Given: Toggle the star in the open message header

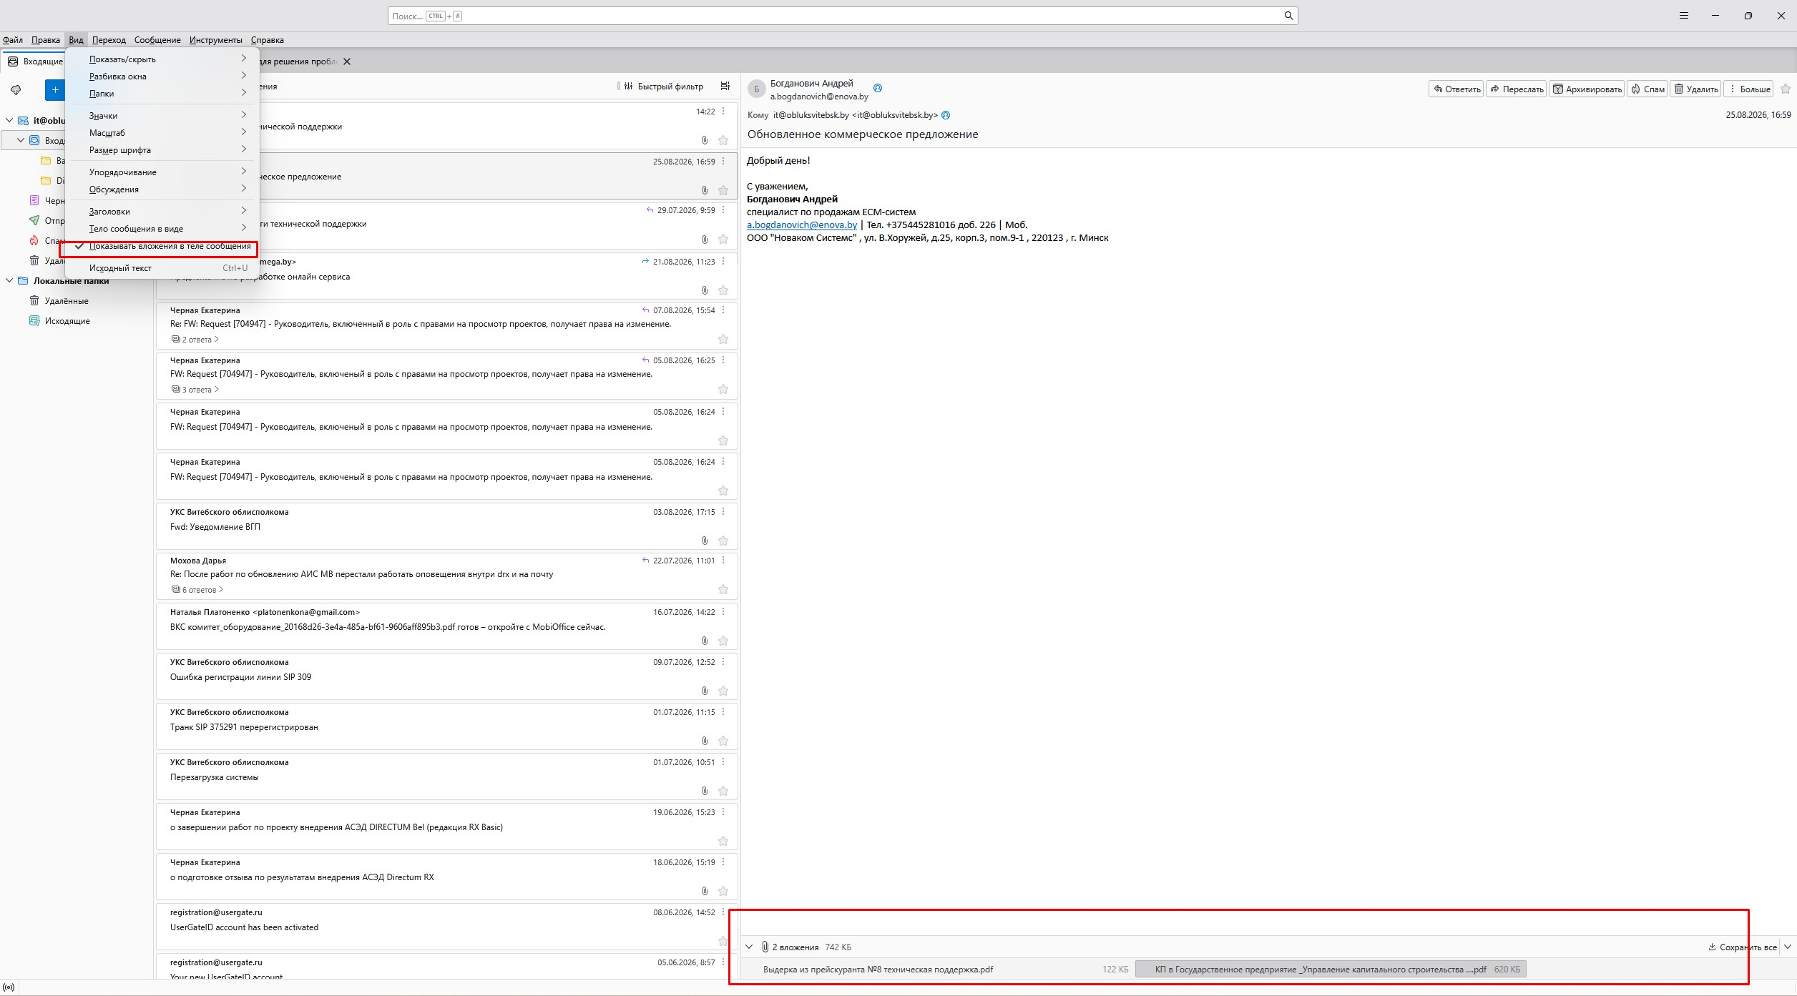Looking at the screenshot, I should coord(1786,89).
